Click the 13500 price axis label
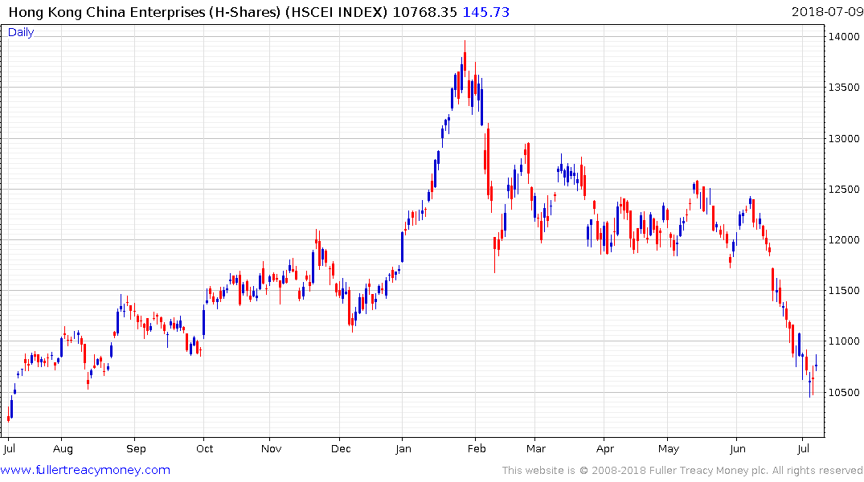The width and height of the screenshot is (864, 482). 844,88
